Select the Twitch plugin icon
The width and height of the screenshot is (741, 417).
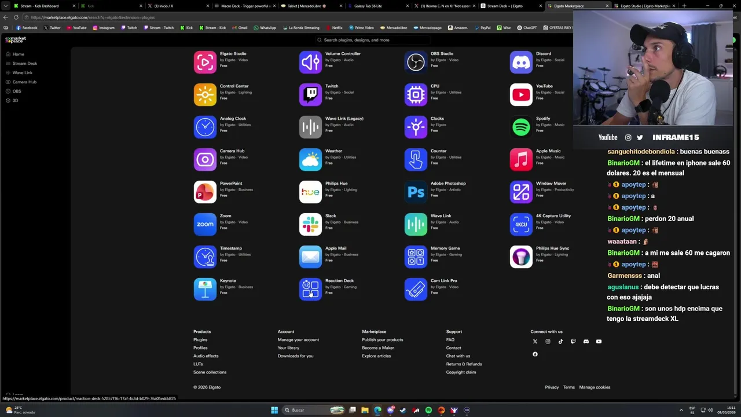point(310,94)
